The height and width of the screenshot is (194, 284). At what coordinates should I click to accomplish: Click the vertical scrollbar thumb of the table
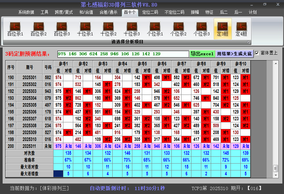[x=275, y=168]
